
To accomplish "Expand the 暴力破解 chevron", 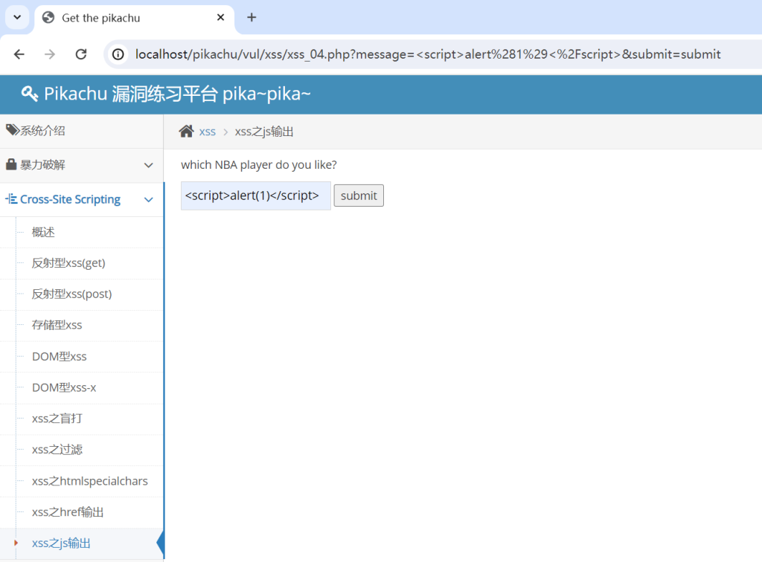I will coord(149,166).
